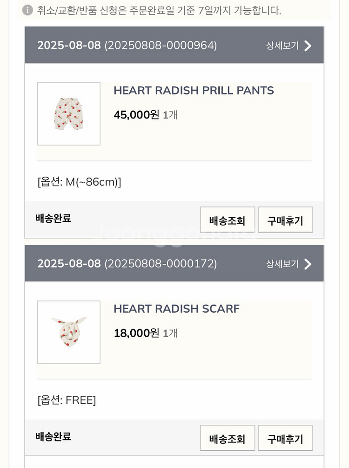Viewport: 349px width, 468px height.
Task: Write a 구매후기 review for the Scarf
Action: pyautogui.click(x=285, y=438)
